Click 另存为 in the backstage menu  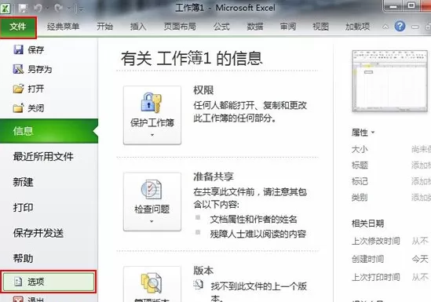pyautogui.click(x=32, y=69)
